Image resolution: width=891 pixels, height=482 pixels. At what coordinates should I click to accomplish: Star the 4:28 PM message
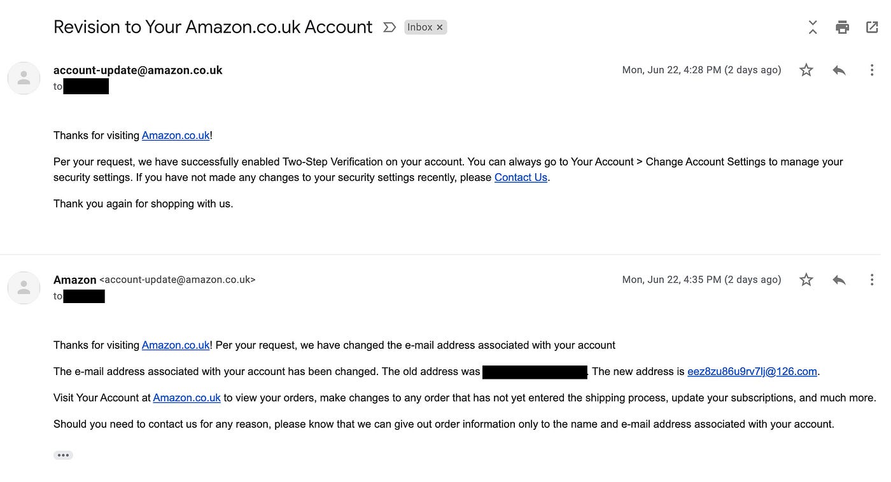pyautogui.click(x=806, y=70)
